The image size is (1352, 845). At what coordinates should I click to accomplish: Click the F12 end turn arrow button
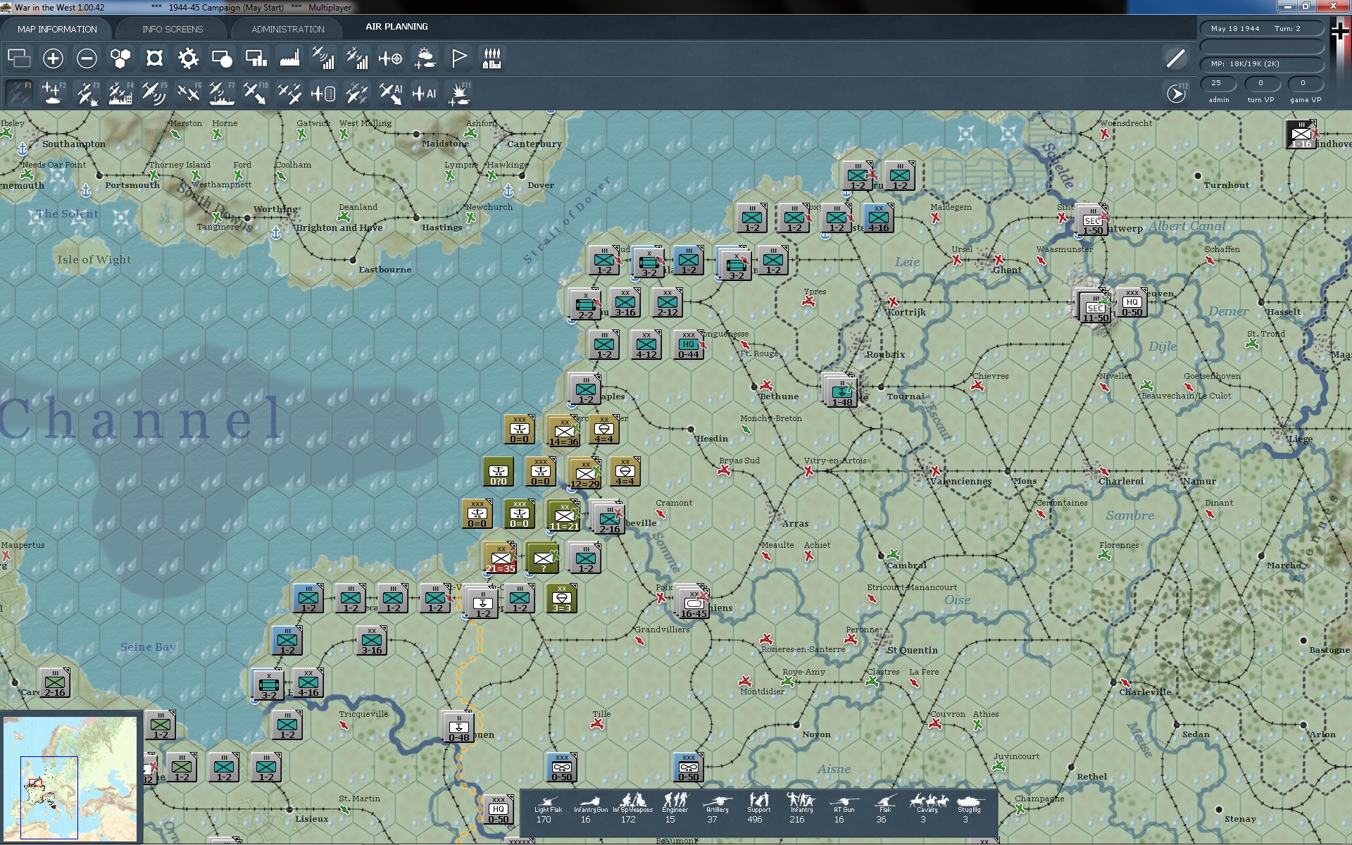pos(1176,93)
